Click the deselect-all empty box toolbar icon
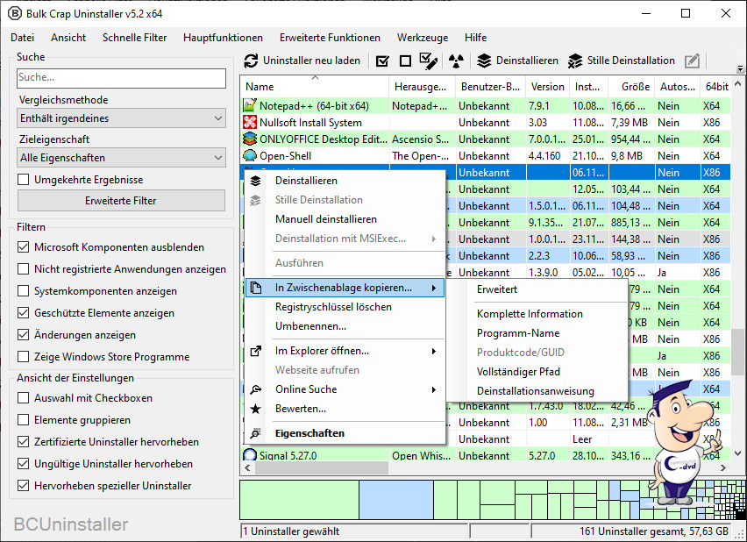 (x=405, y=61)
